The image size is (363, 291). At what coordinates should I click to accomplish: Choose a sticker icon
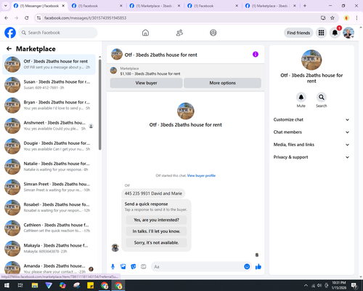[134, 267]
